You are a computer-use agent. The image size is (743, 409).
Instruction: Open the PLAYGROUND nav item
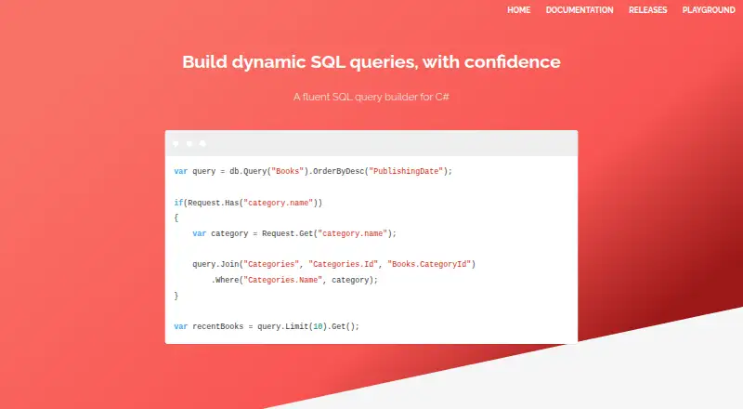[708, 10]
